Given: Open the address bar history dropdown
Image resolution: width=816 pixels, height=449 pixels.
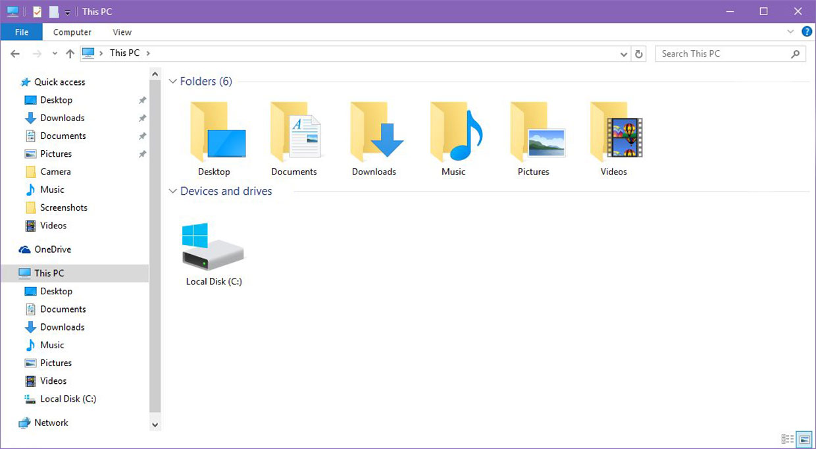Looking at the screenshot, I should tap(624, 54).
